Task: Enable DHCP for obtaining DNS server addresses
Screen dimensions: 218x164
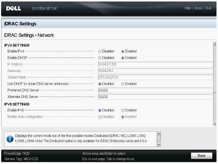Action: tap(123, 84)
